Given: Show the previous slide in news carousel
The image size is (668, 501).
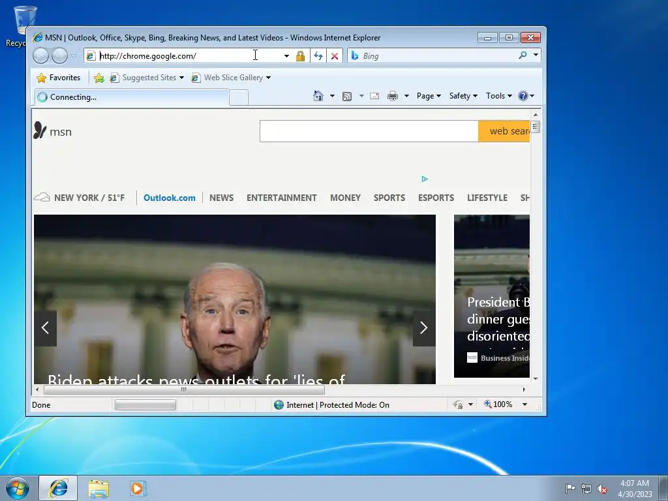Looking at the screenshot, I should [x=45, y=327].
